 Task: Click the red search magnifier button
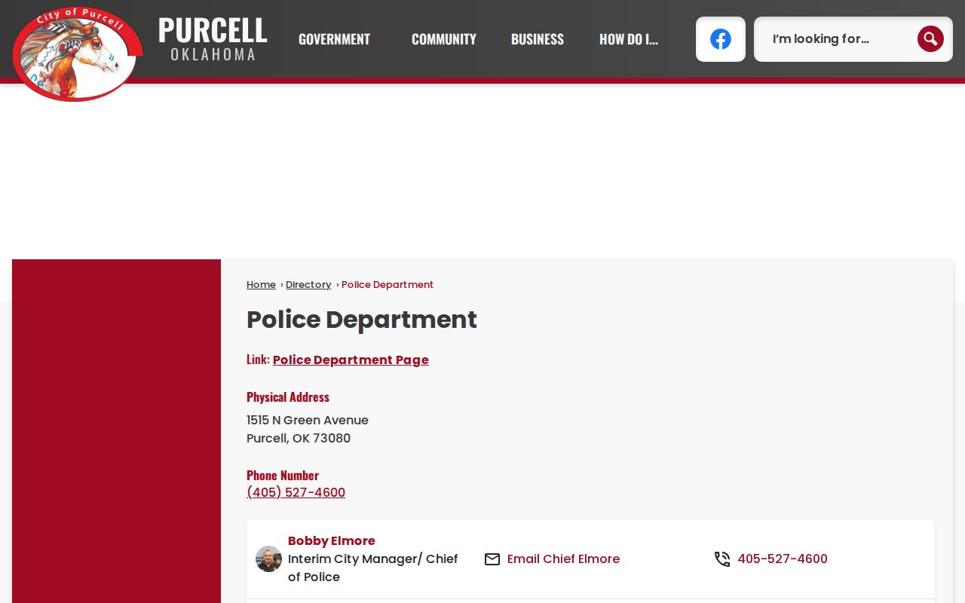coord(930,38)
